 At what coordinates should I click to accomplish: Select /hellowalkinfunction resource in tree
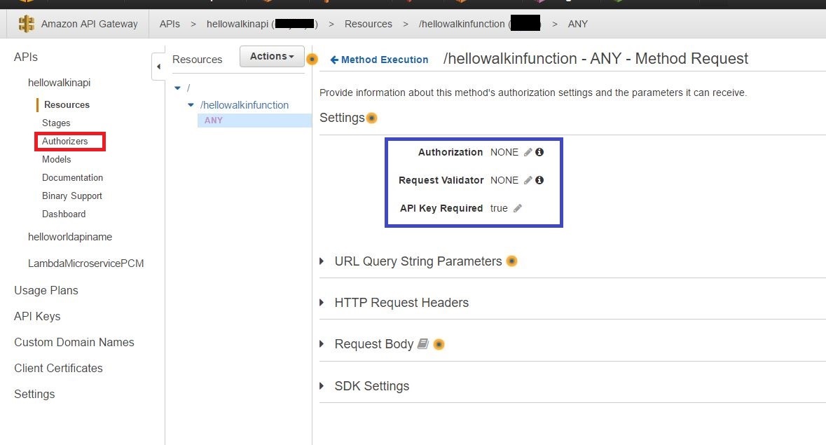245,105
